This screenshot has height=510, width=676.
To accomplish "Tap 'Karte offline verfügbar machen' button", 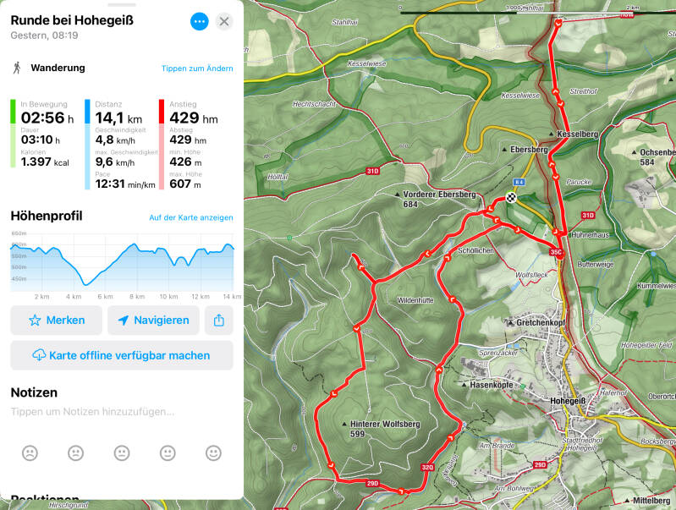I will pos(121,355).
